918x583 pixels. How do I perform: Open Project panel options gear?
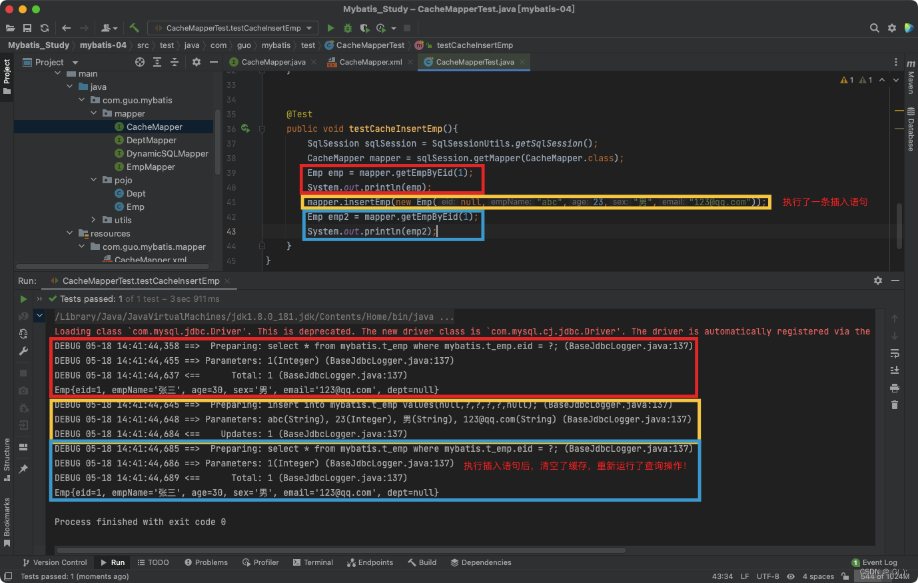(197, 62)
